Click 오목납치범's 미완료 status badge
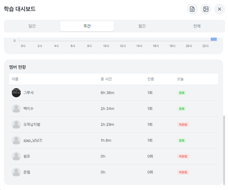This screenshot has width=228, height=190. point(183,125)
